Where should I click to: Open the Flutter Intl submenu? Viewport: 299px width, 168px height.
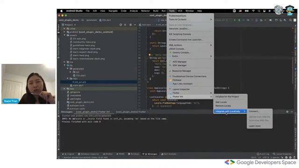(x=190, y=97)
